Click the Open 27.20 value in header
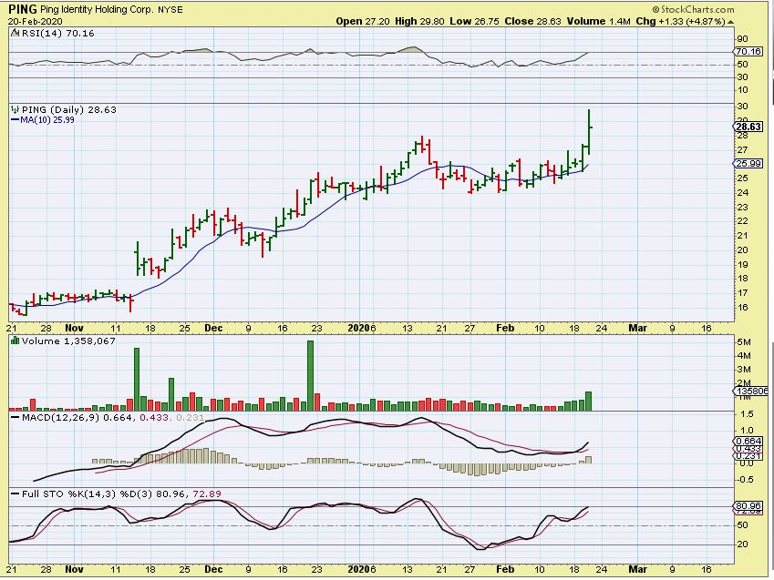774x580 pixels. tap(363, 22)
